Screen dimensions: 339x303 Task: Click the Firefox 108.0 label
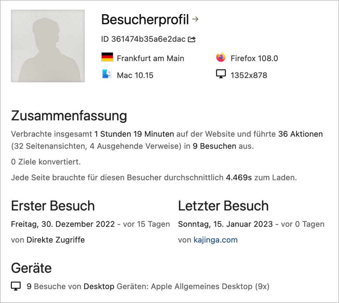254,58
